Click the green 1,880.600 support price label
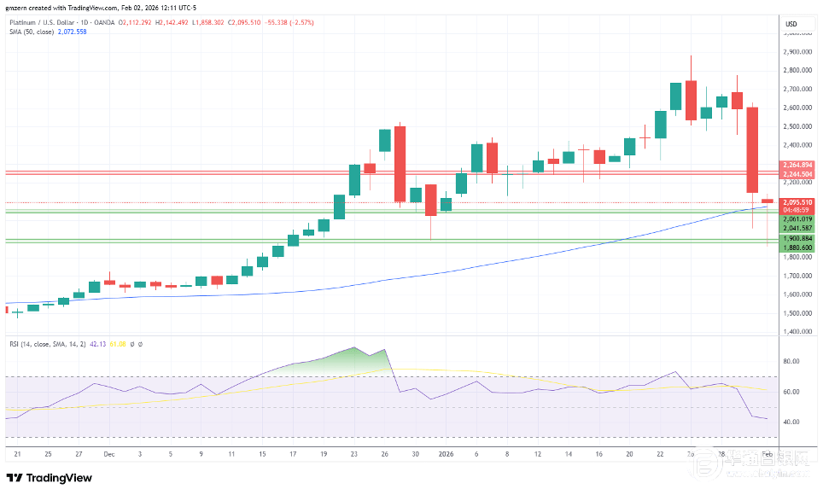Viewport: 823px width, 495px height. 797,247
